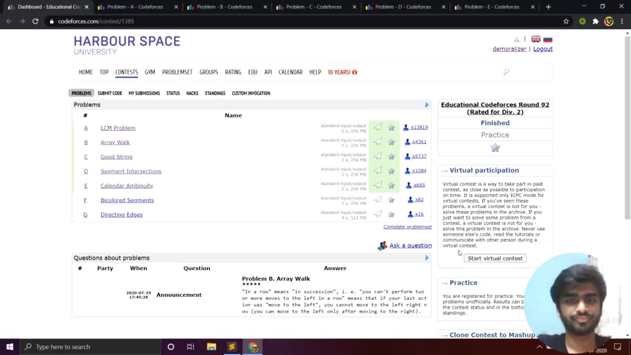The image size is (631, 355).
Task: Open Sublime Text from taskbar
Action: tap(232, 347)
